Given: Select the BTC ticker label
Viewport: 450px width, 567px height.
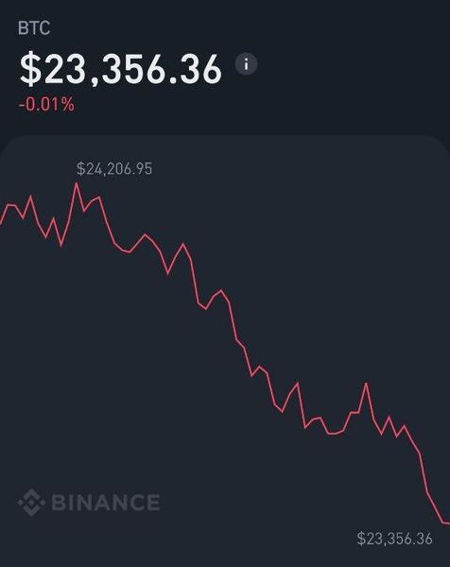Looking at the screenshot, I should 34,28.
